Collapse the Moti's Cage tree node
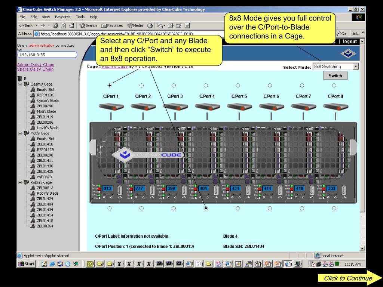 coord(20,133)
